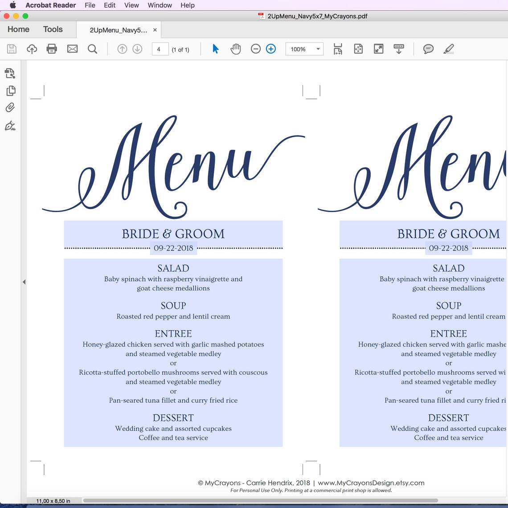Select the Hand tool
This screenshot has width=508, height=508.
click(236, 49)
